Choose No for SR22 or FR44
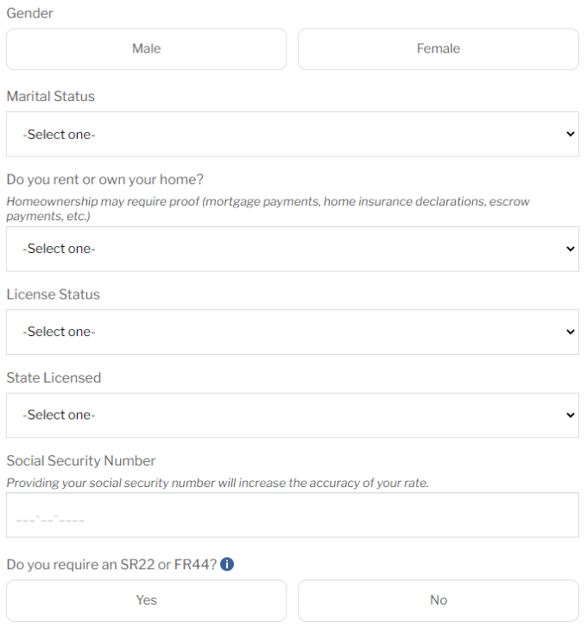Screen dimensions: 587x627 (x=439, y=600)
